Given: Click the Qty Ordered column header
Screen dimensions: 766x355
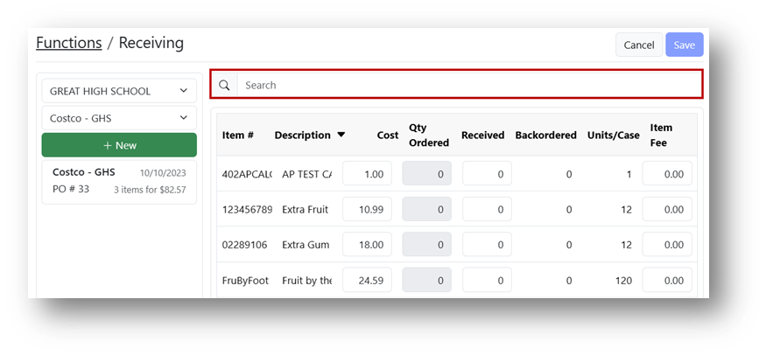Looking at the screenshot, I should [429, 135].
